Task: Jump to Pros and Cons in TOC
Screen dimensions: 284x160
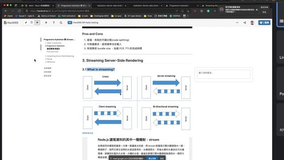Action: [x=52, y=52]
